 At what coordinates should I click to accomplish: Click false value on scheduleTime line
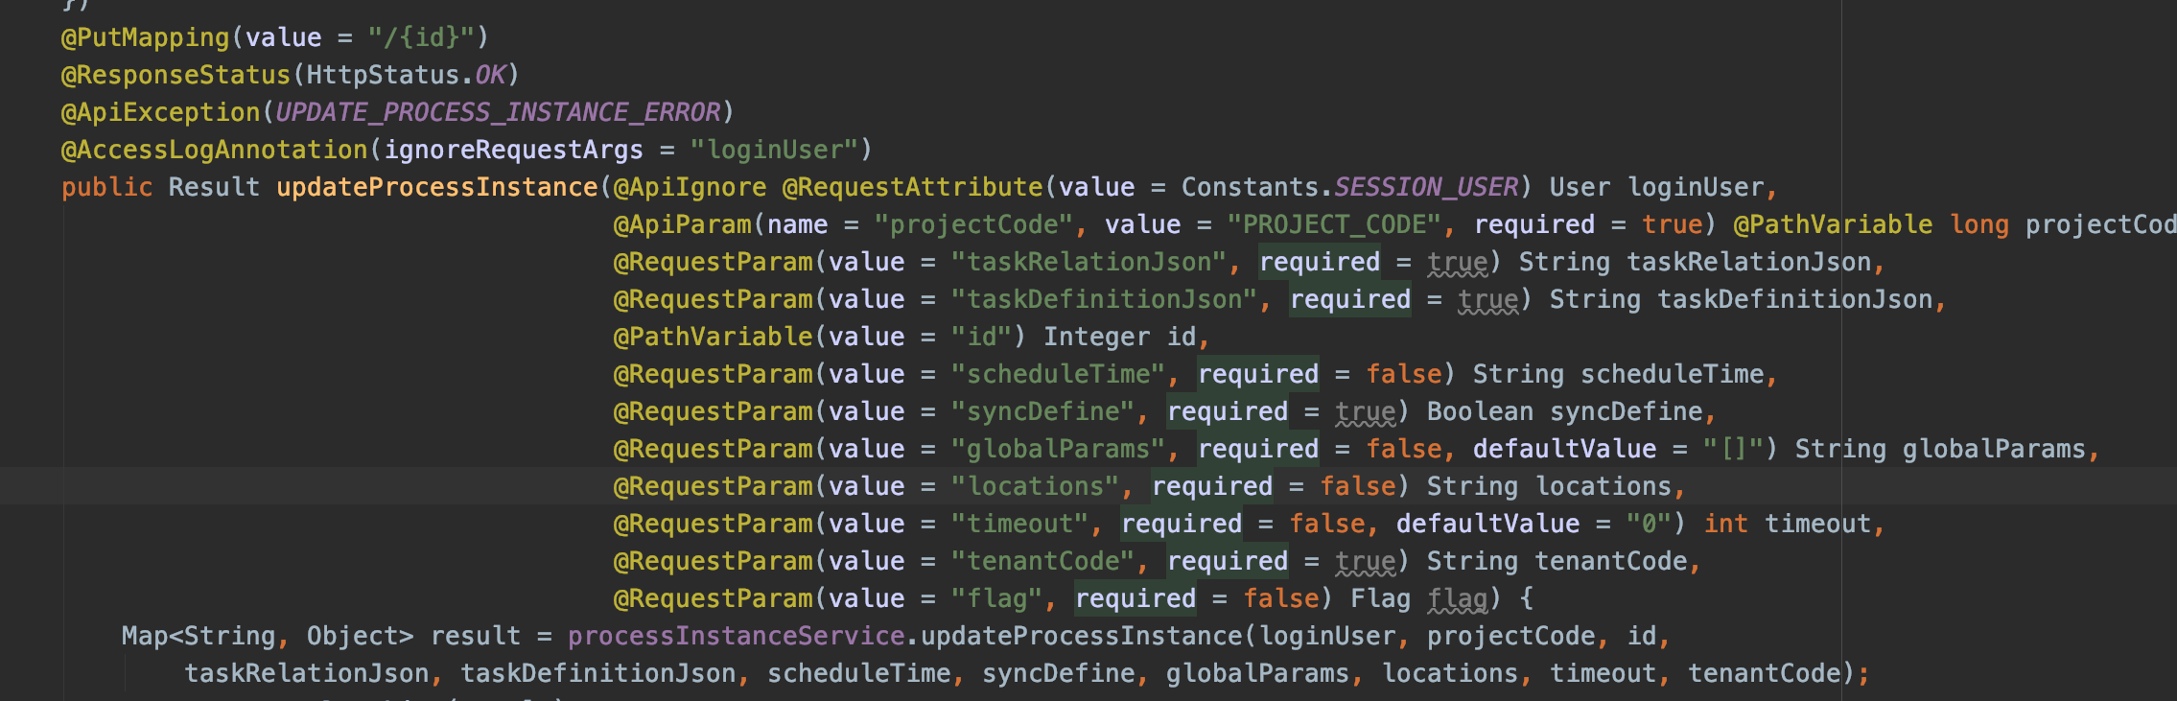(1404, 374)
